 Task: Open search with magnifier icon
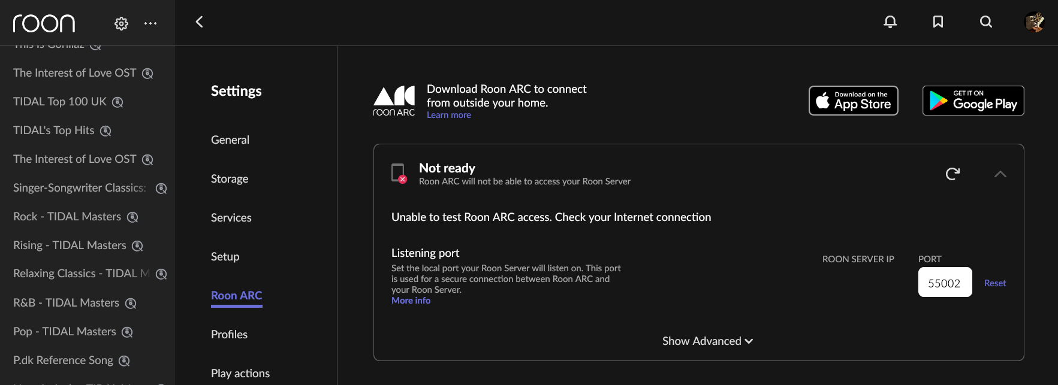click(x=986, y=22)
